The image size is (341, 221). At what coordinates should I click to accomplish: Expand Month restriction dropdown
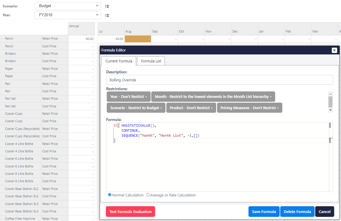(x=213, y=97)
